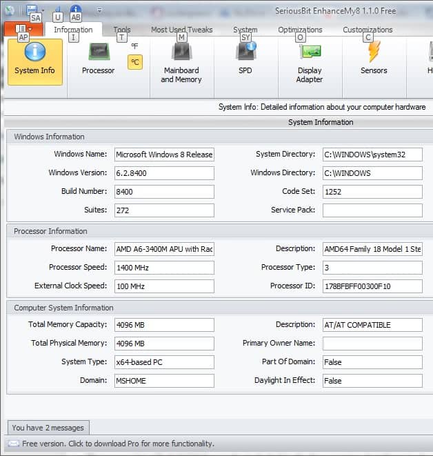Click the System Type field x64-based PC
This screenshot has height=456, width=433.
click(165, 362)
